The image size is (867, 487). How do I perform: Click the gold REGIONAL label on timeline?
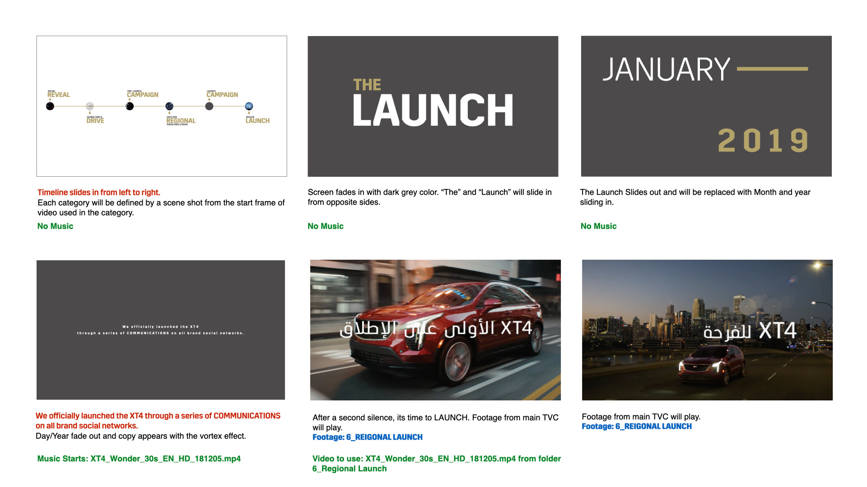(x=181, y=121)
